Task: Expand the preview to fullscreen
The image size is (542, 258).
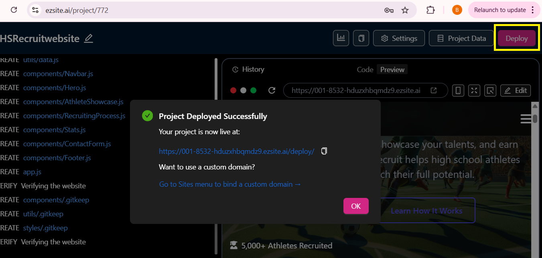Action: tap(474, 91)
